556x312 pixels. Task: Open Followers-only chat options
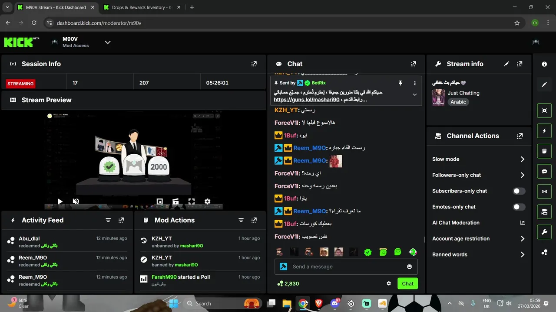(x=479, y=175)
